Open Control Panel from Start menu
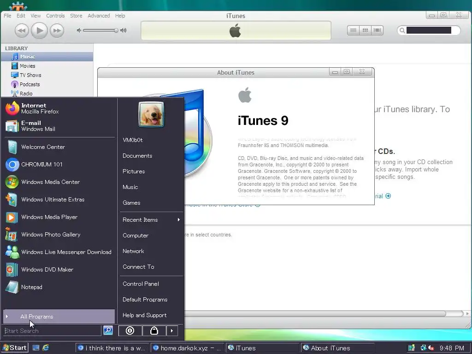 click(x=151, y=284)
